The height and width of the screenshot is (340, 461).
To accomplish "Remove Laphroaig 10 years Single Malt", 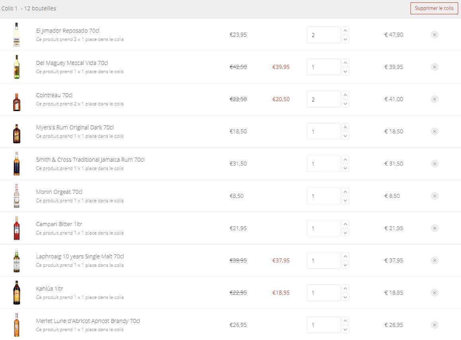I will (434, 260).
